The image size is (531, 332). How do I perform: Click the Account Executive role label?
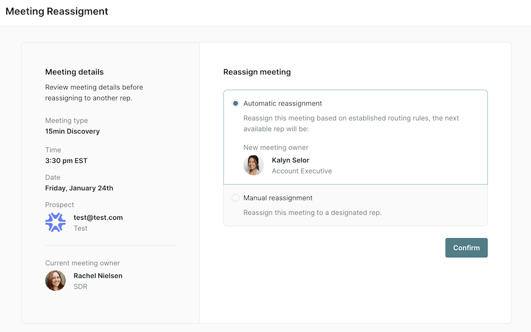click(302, 171)
